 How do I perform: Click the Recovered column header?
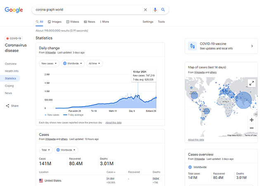coord(134,172)
